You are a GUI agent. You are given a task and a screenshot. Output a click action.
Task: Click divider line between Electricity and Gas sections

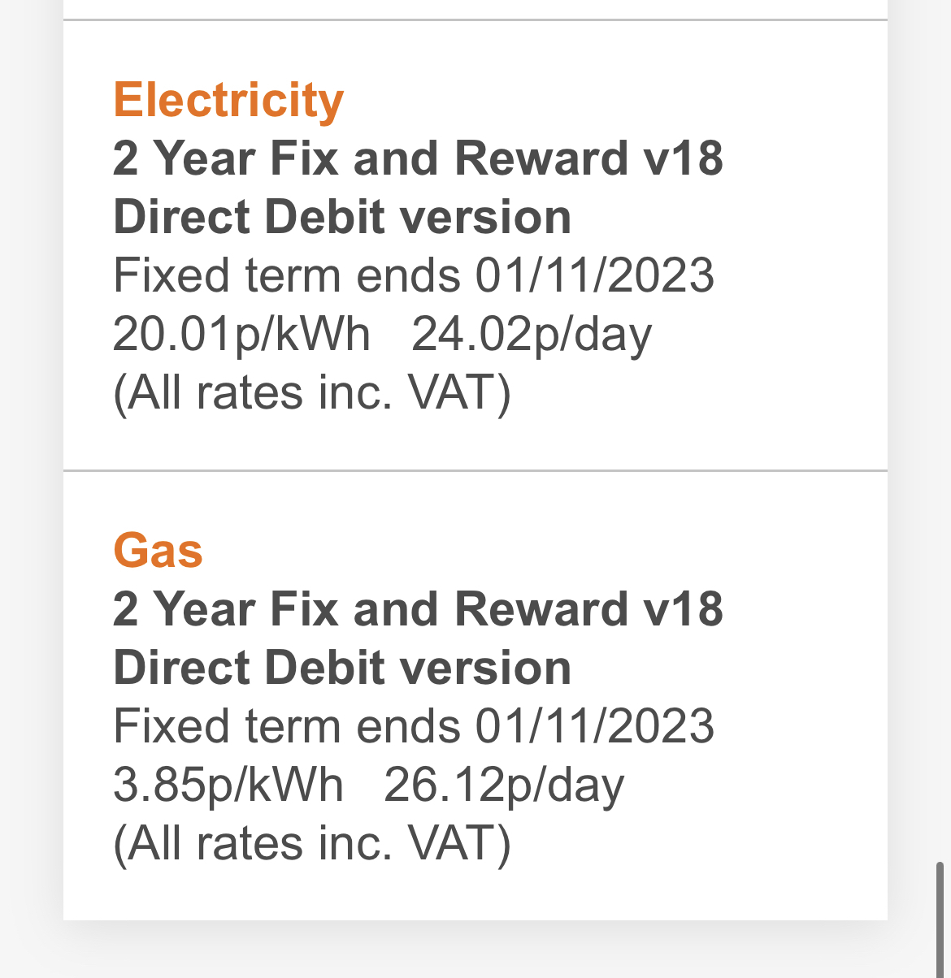pyautogui.click(x=475, y=470)
